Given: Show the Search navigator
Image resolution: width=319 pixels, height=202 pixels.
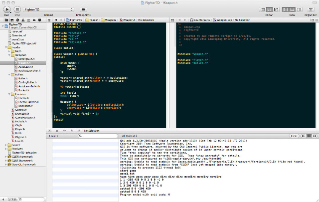Looking at the screenshot, I should coord(17,20).
